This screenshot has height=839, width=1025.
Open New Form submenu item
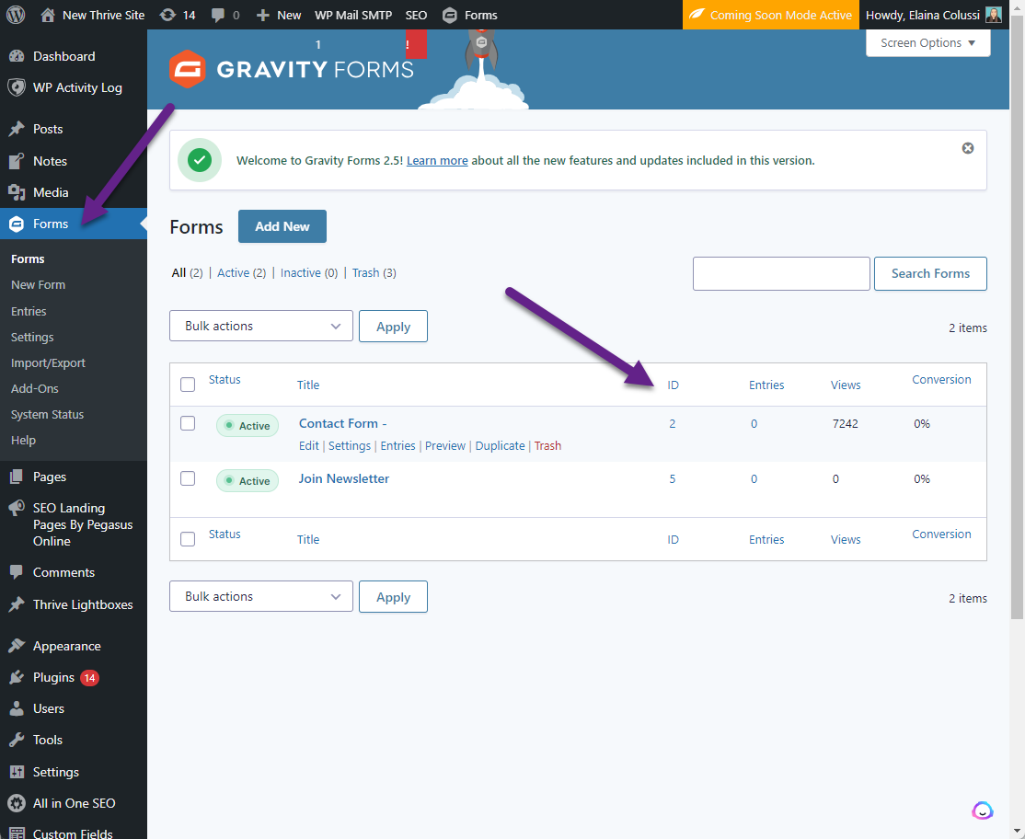point(38,285)
